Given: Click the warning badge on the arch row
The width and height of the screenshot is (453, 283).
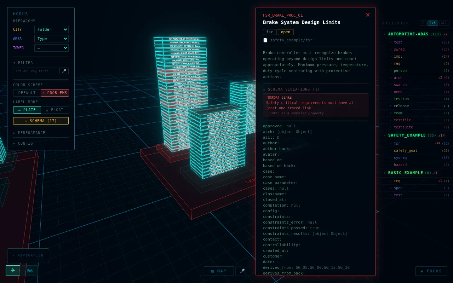Looking at the screenshot, I should coord(440,77).
